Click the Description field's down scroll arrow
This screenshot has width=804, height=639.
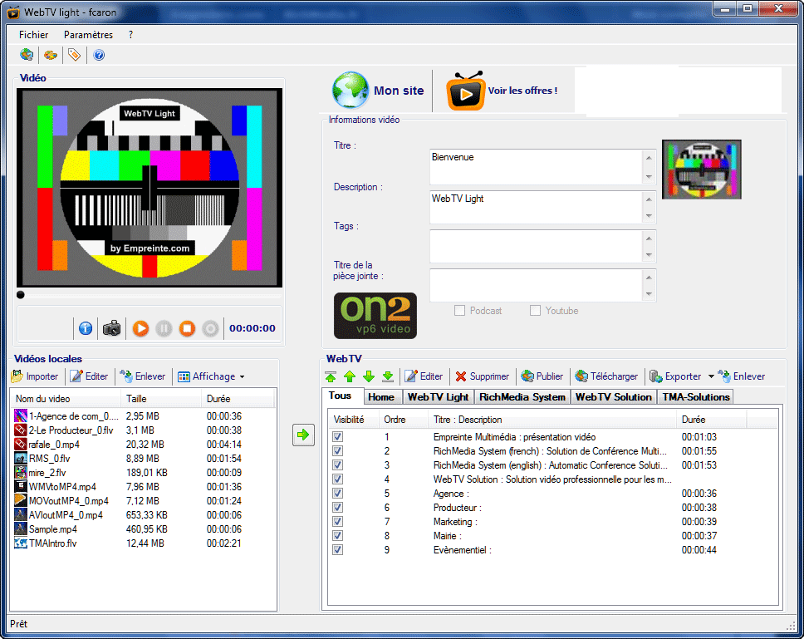[x=650, y=216]
